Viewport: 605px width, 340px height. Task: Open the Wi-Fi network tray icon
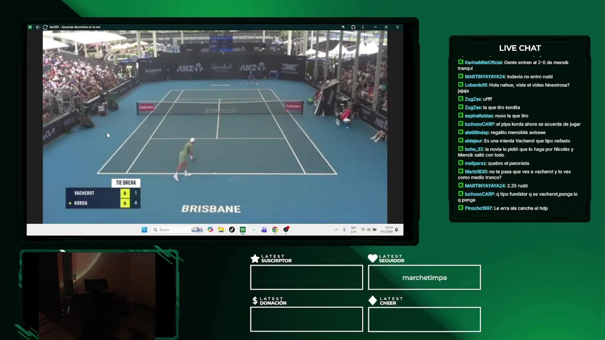pos(363,229)
